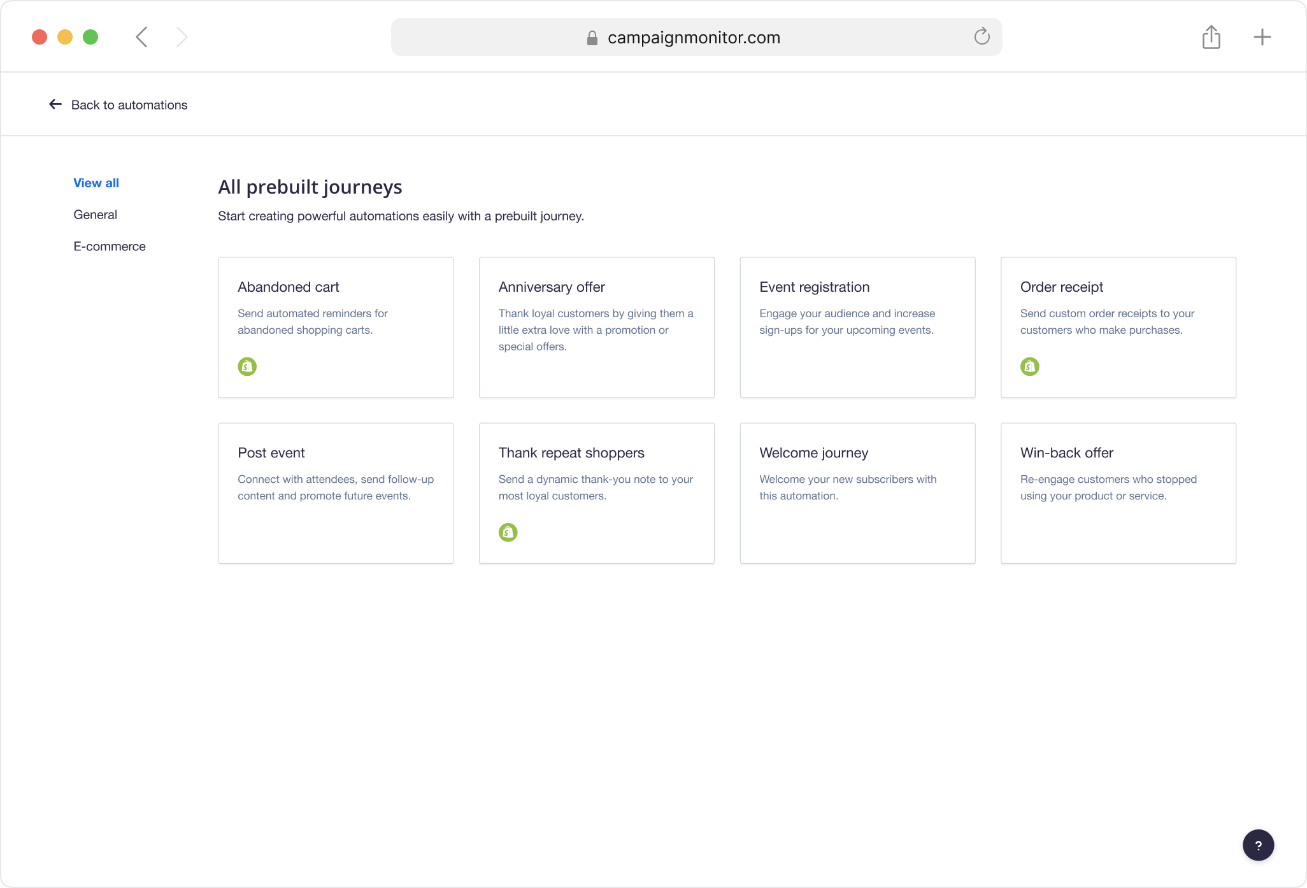The image size is (1307, 888).
Task: Reload the page with the refresh icon
Action: 982,37
